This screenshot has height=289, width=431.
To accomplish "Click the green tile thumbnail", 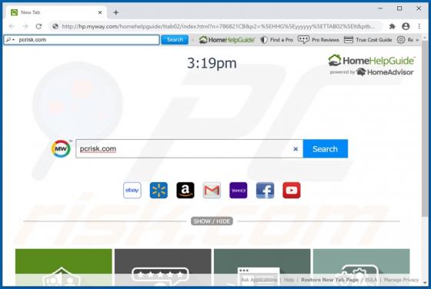I will coord(64,267).
